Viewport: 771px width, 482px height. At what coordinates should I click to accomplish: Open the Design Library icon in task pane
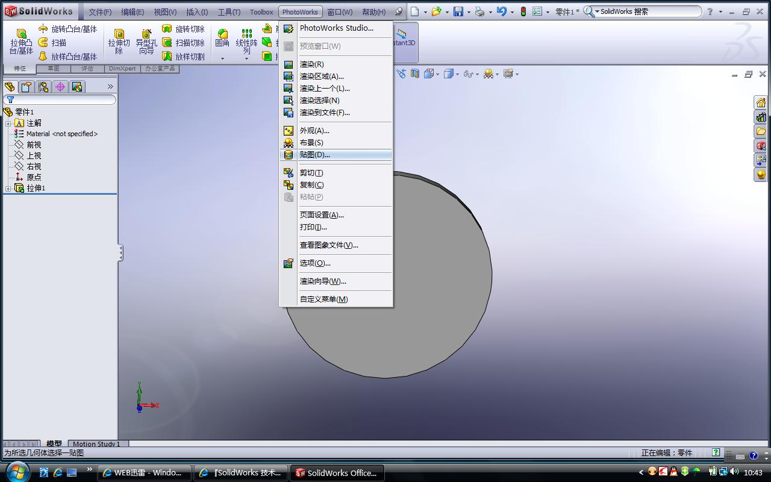point(761,117)
